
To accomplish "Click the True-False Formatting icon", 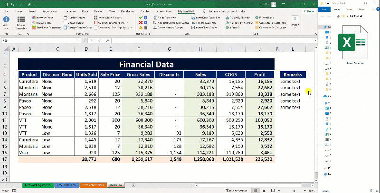I will (34, 28).
